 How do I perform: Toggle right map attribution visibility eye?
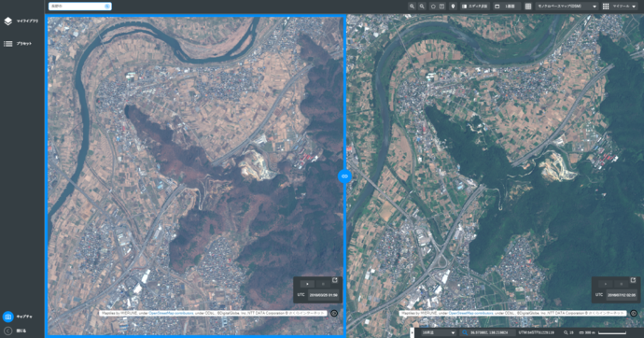(634, 313)
